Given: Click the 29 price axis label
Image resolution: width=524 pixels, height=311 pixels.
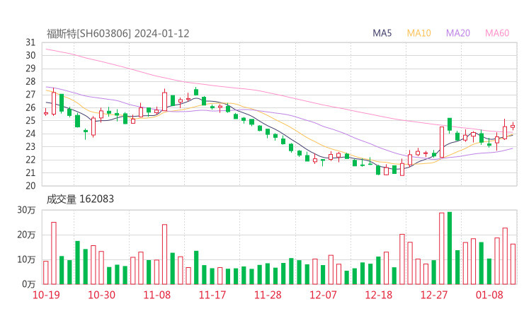Looking at the screenshot, I should coord(30,69).
